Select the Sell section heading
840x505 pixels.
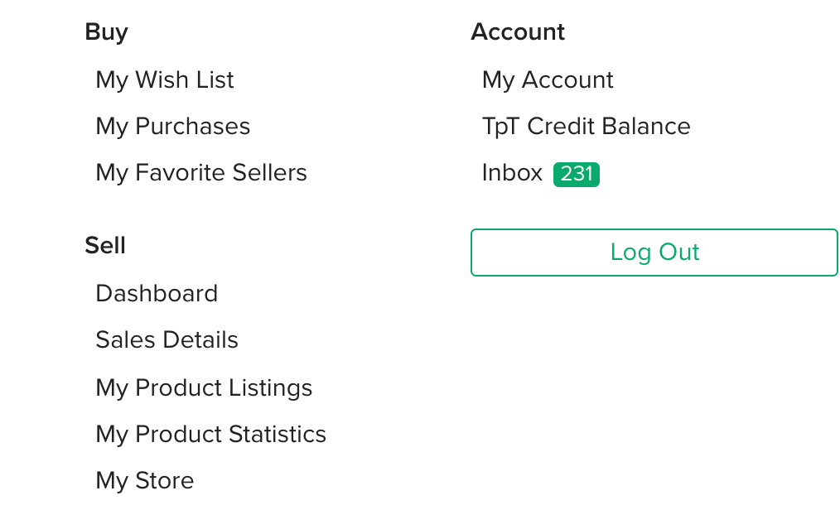pyautogui.click(x=105, y=245)
